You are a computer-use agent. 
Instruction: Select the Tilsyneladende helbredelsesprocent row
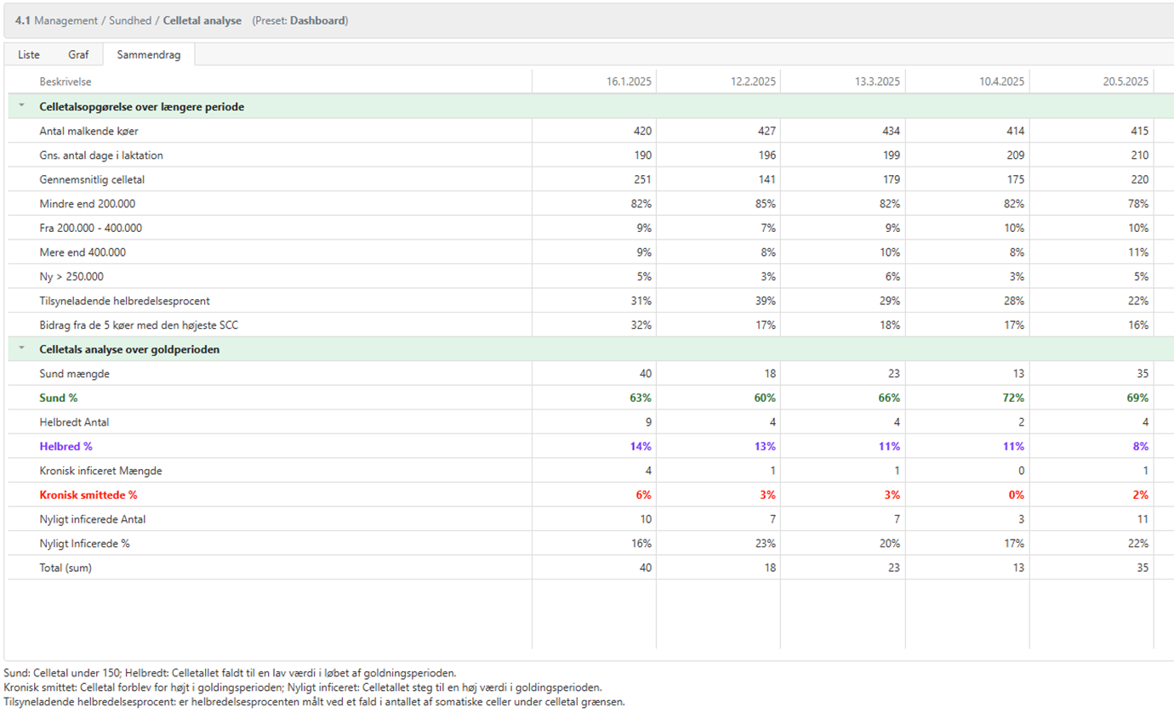tap(124, 301)
